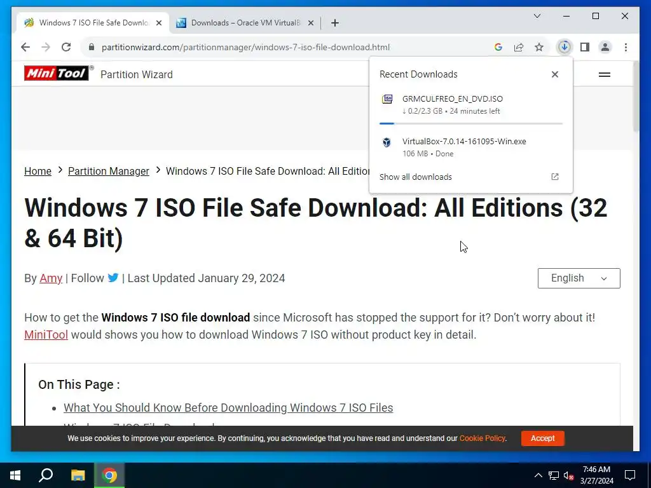
Task: Click the GRMCULFREO_EN_DVD.ISO download entry
Action: tap(471, 105)
